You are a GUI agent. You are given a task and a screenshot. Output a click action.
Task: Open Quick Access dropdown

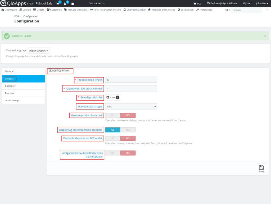click(97, 3)
